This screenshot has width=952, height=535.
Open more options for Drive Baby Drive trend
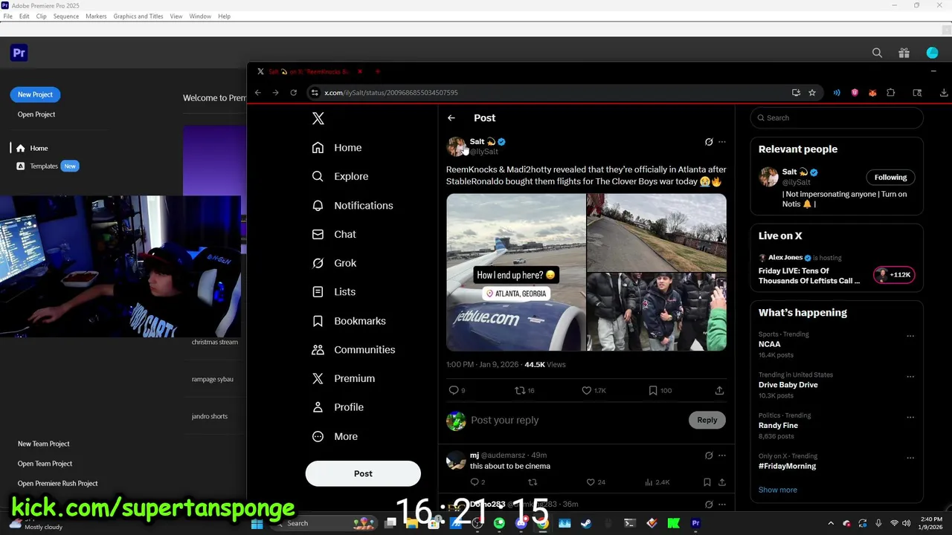point(910,377)
